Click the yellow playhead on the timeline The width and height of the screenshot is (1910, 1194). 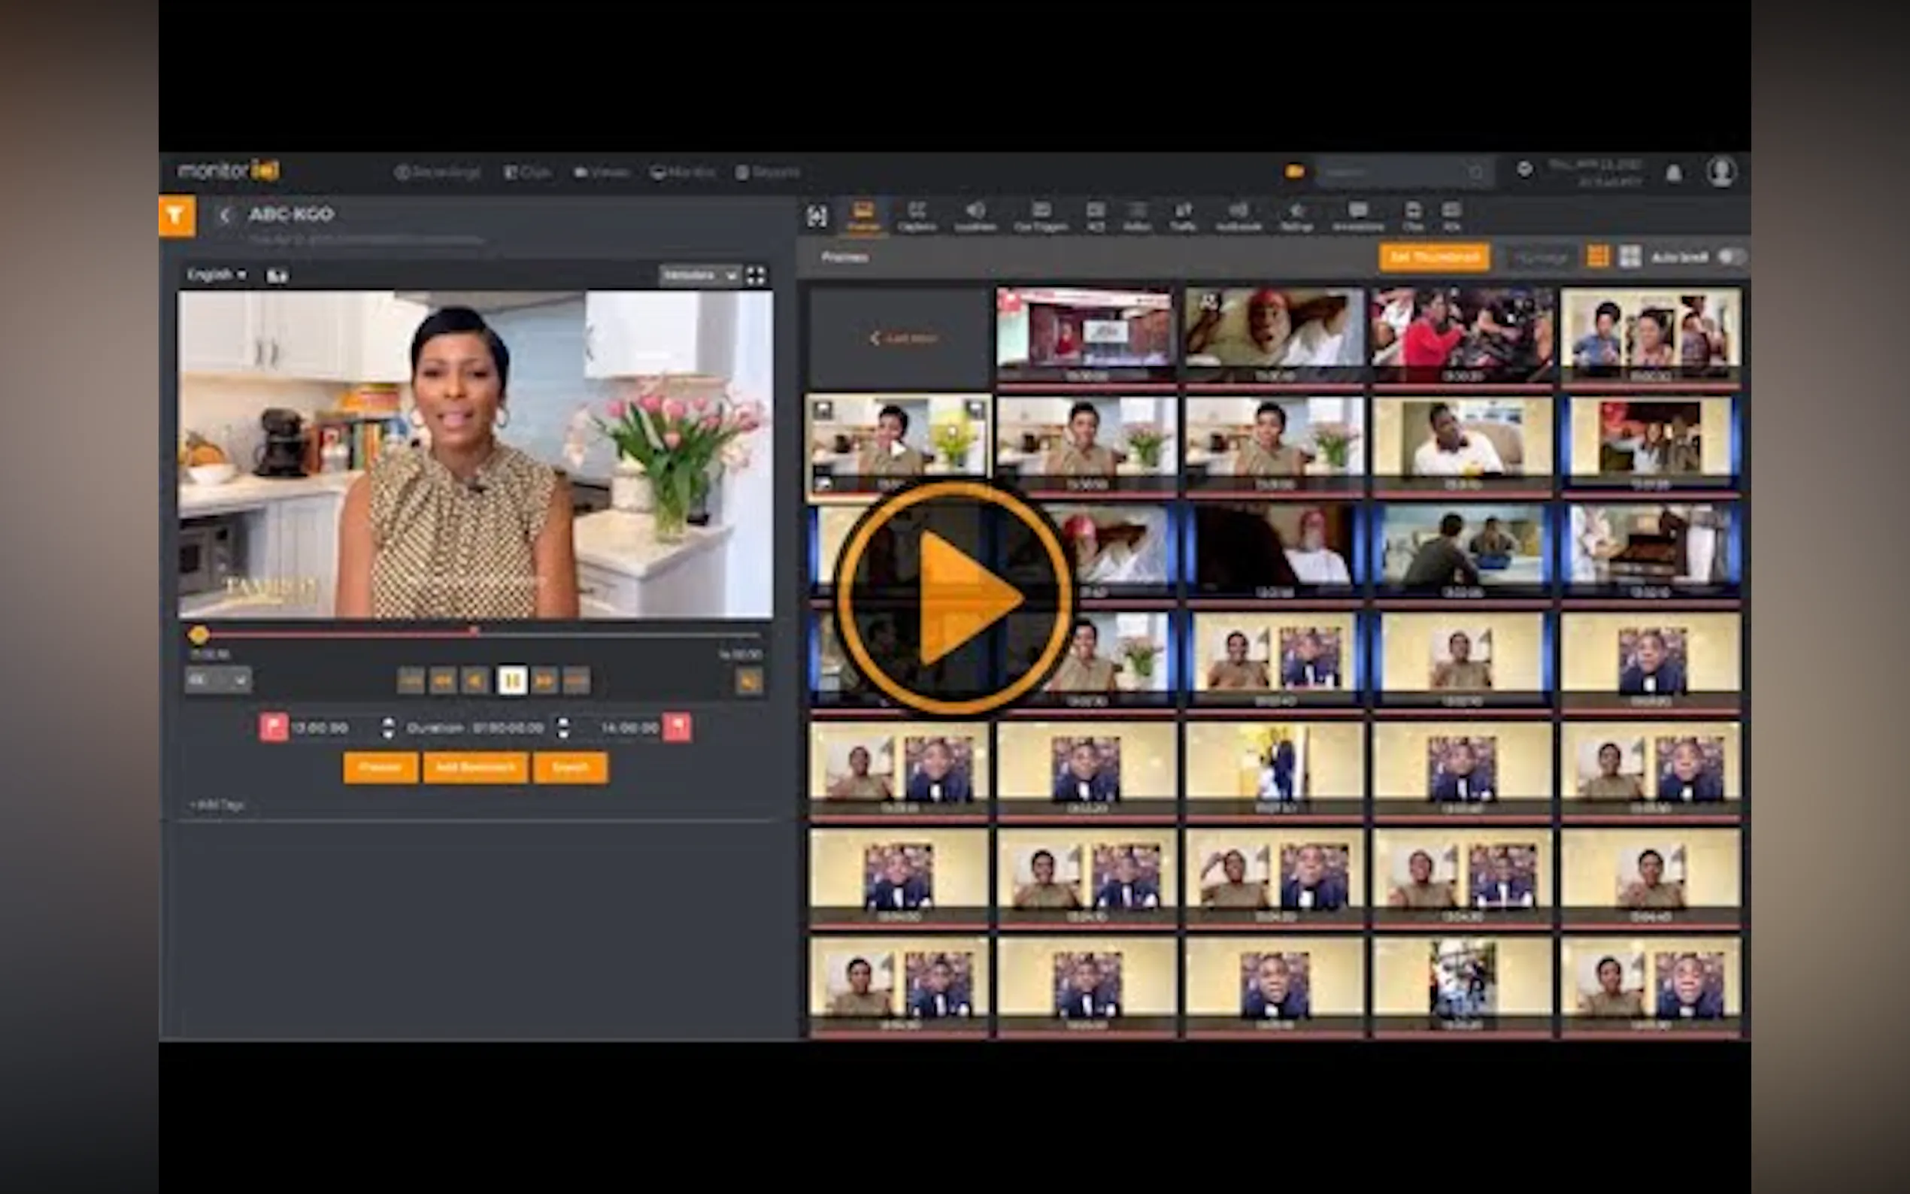(199, 634)
